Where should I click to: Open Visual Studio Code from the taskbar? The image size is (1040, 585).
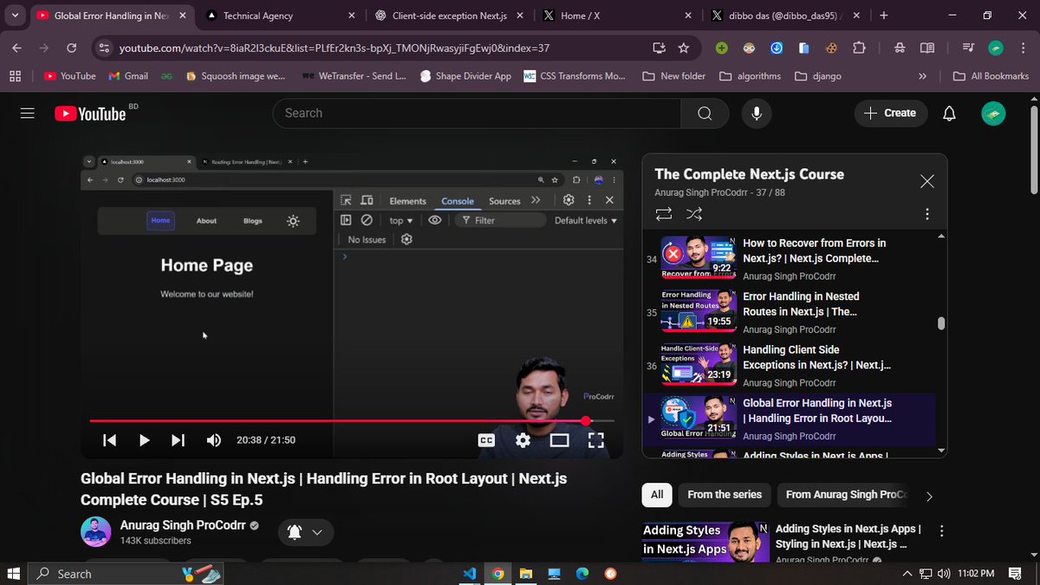pyautogui.click(x=470, y=574)
